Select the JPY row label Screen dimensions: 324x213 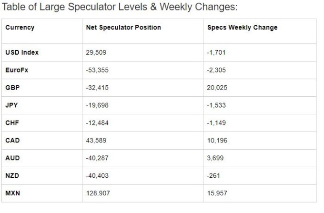point(11,105)
